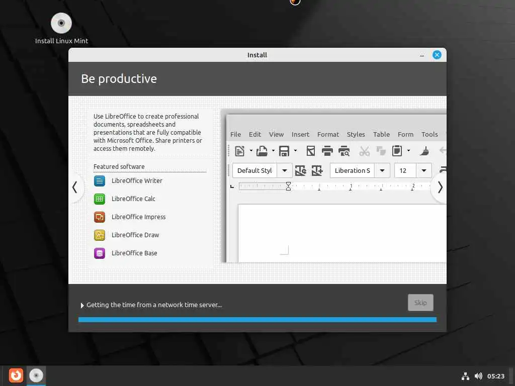This screenshot has height=386, width=515.
Task: Click the Export as PDF icon
Action: pyautogui.click(x=311, y=151)
